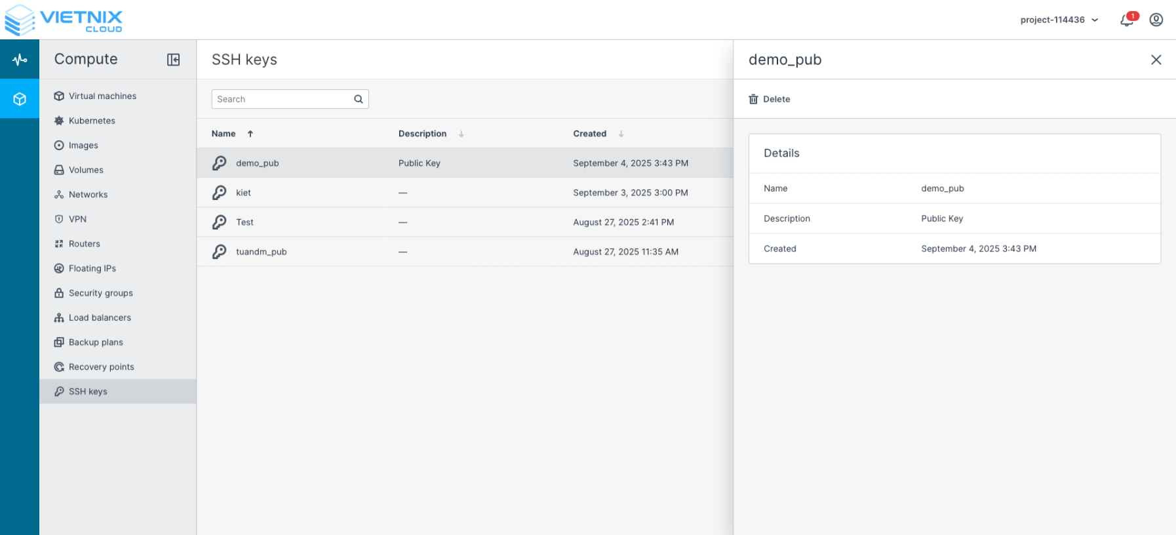
Task: Navigate to Security groups
Action: (100, 293)
